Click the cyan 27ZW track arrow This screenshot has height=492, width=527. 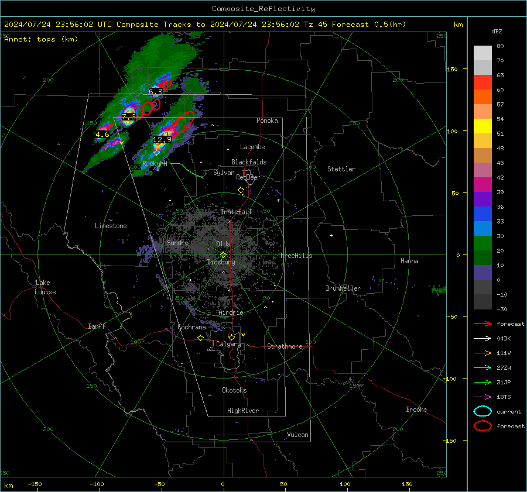click(482, 368)
